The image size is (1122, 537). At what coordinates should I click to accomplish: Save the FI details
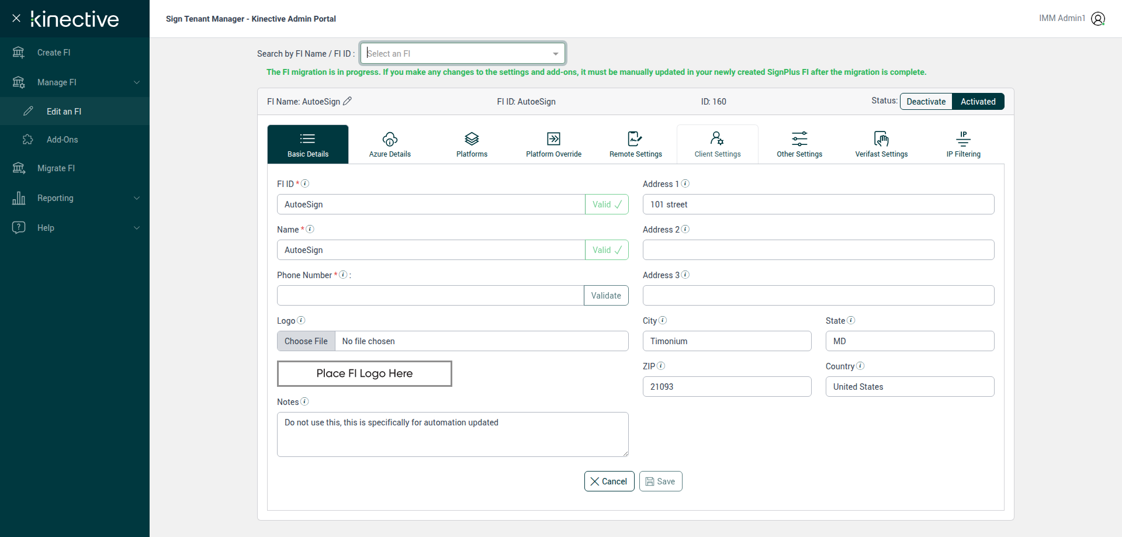(661, 481)
